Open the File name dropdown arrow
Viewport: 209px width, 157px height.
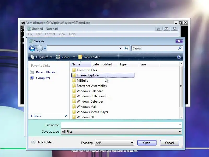pos(180,125)
